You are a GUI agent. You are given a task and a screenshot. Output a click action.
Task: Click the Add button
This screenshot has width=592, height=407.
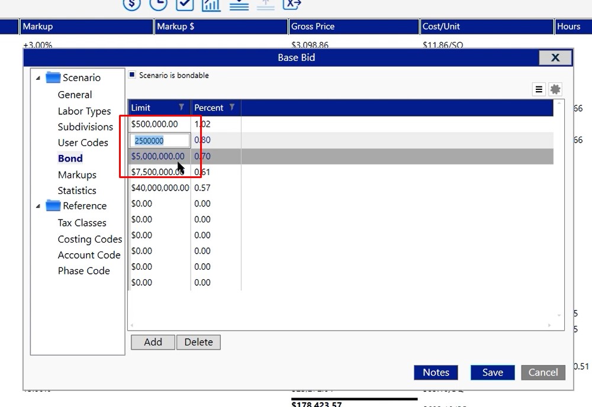pos(153,342)
